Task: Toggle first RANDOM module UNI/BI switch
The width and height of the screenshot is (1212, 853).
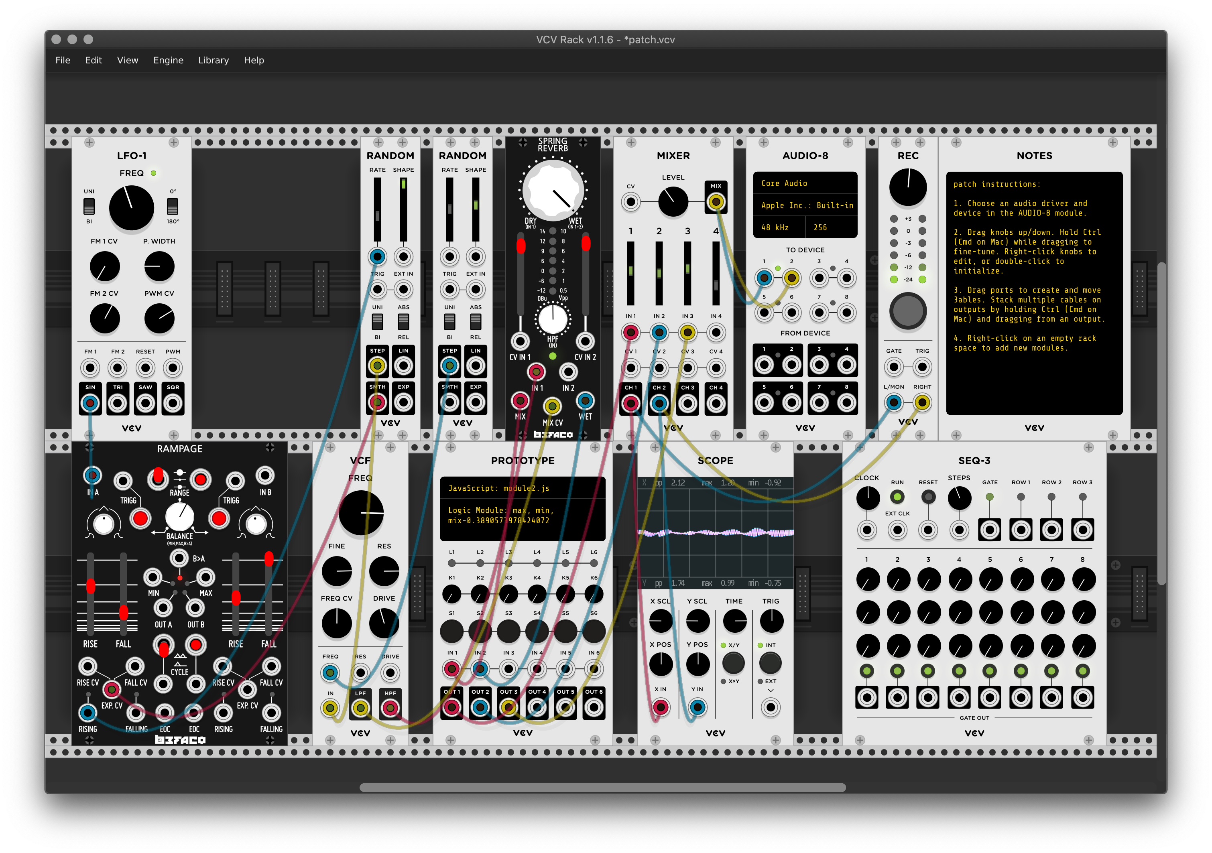Action: pyautogui.click(x=377, y=321)
